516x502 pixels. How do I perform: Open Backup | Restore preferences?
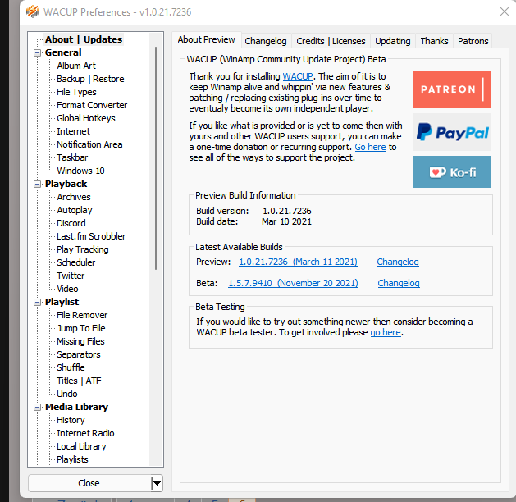[90, 79]
